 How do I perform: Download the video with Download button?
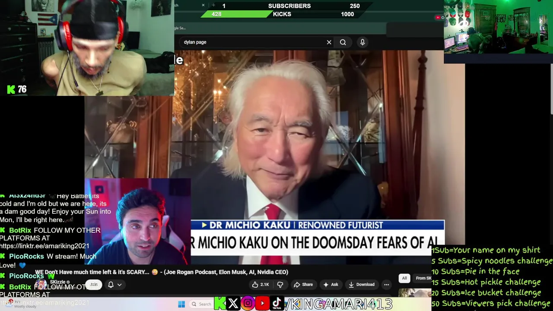362,285
